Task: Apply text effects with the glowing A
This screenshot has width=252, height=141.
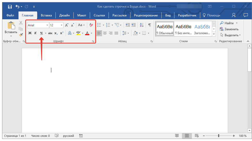Action: point(70,33)
